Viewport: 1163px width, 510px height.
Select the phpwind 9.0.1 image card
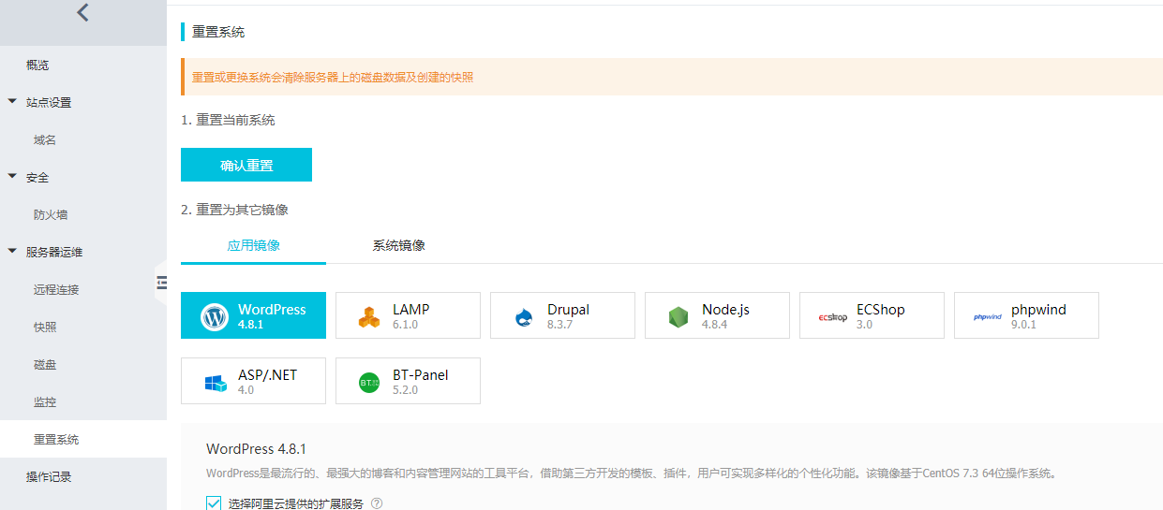(x=1026, y=315)
